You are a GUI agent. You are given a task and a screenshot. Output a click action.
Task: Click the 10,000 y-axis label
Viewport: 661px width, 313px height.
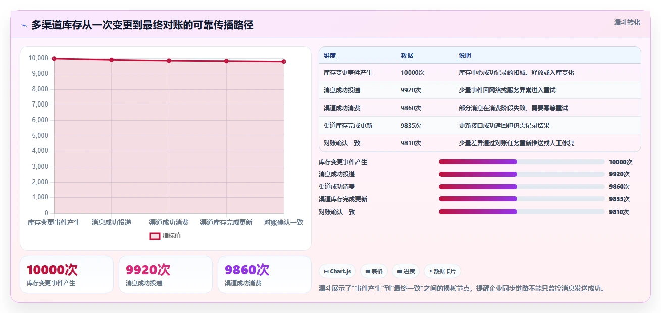(x=38, y=58)
